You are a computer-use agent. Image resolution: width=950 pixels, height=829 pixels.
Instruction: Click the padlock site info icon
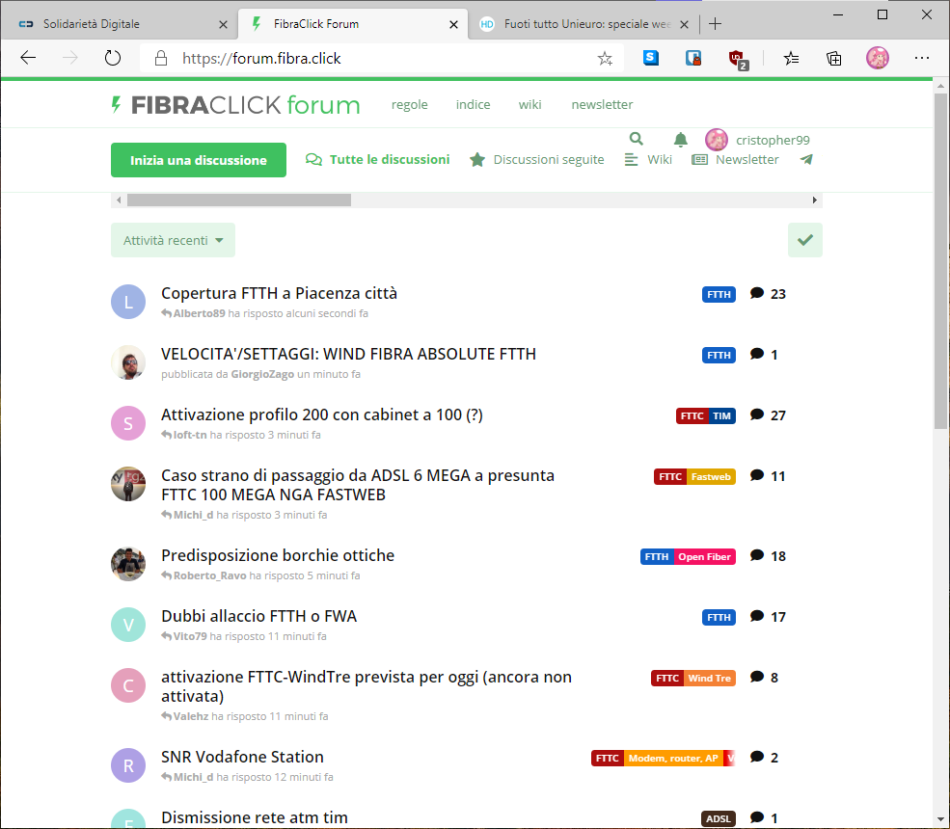pos(160,58)
